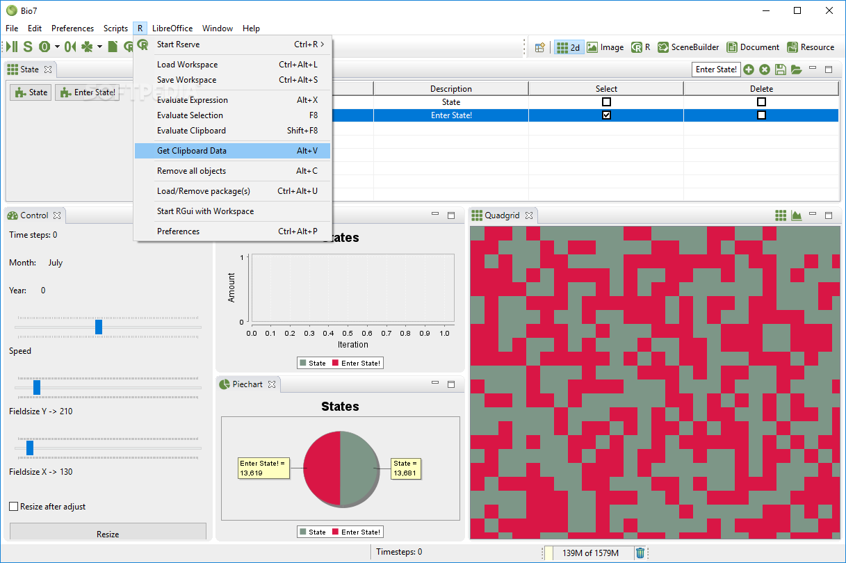Open the Document perspective
Image resolution: width=846 pixels, height=563 pixels.
753,47
